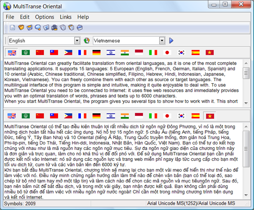The height and width of the screenshot is (210, 254).
Task: Select India flag as source language
Action: pyautogui.click(x=125, y=52)
